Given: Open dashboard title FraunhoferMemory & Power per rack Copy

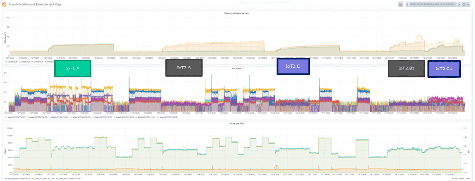Looking at the screenshot, I should click(35, 5).
